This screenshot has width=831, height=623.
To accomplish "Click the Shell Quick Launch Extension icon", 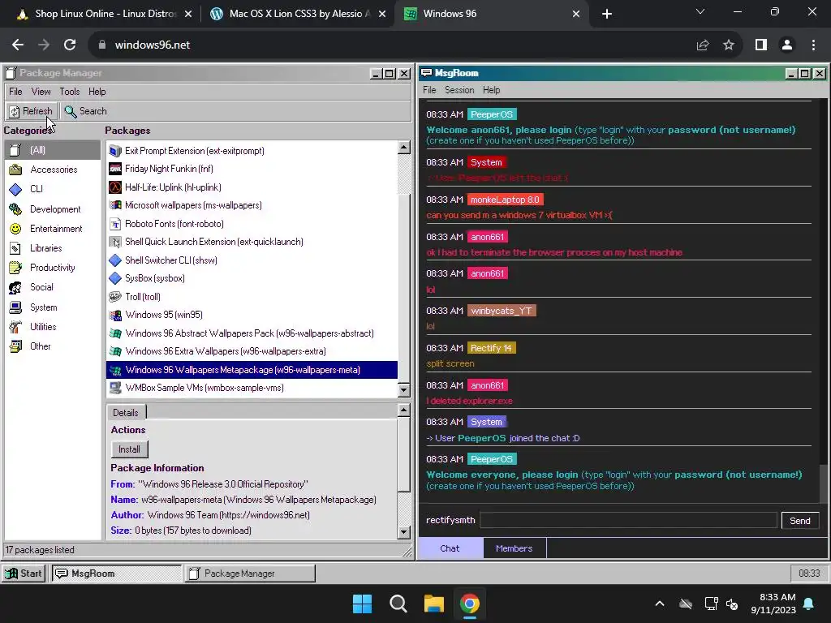I will pos(115,242).
